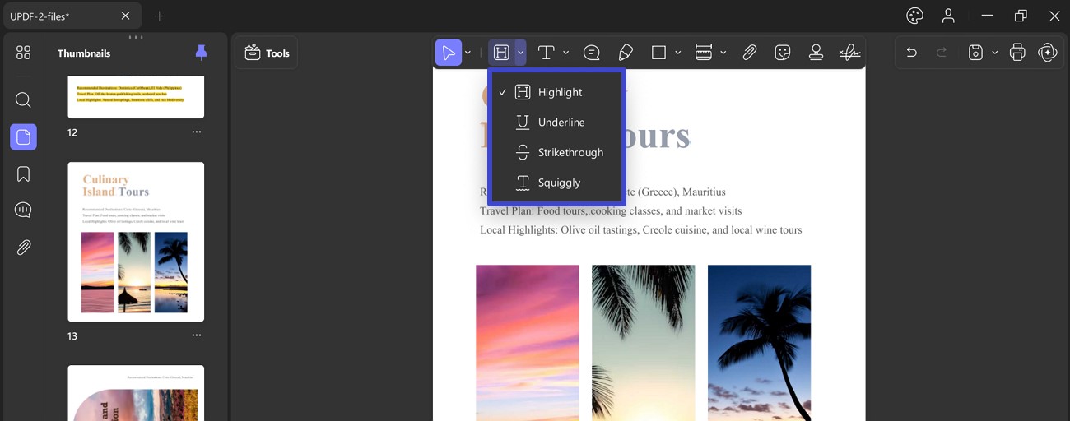Image resolution: width=1070 pixels, height=421 pixels.
Task: Open the comment note tool
Action: click(x=591, y=53)
